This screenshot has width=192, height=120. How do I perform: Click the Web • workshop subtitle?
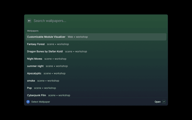[78, 37]
